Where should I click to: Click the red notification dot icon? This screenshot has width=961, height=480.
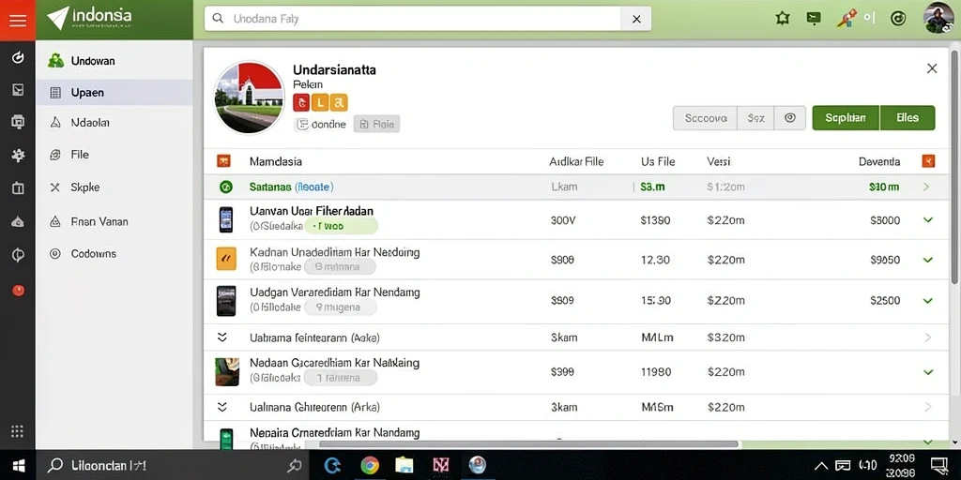[19, 290]
